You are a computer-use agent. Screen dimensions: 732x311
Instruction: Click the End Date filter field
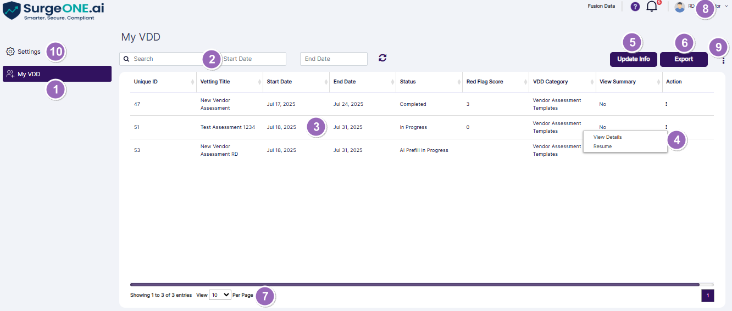[334, 59]
